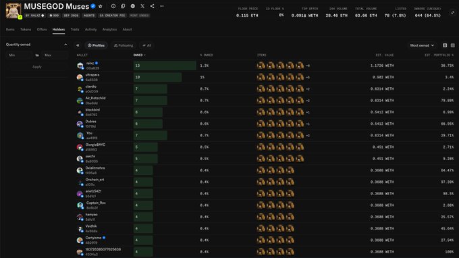Open the Holders tab
Screen dimensions: 459x258
click(x=59, y=30)
